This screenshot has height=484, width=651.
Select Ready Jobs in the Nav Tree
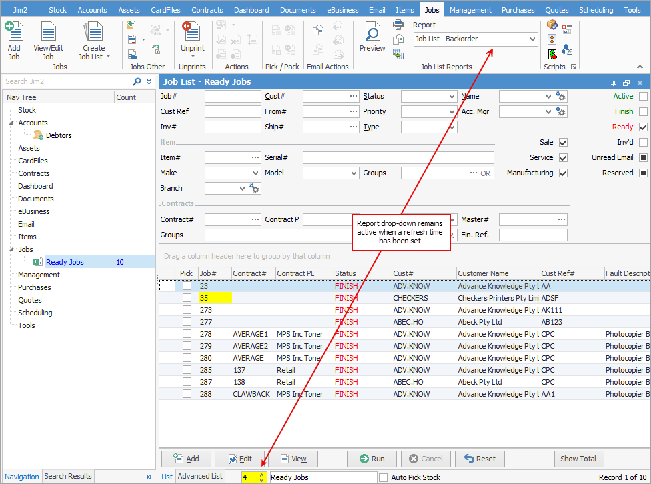point(65,262)
